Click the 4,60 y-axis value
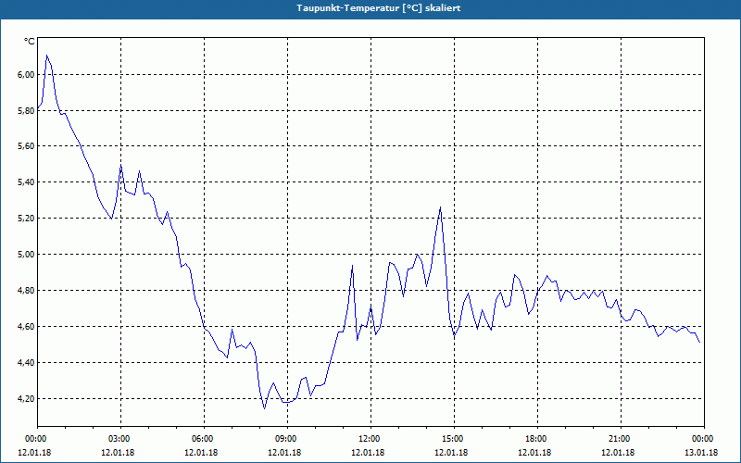This screenshot has height=463, width=741. click(27, 327)
